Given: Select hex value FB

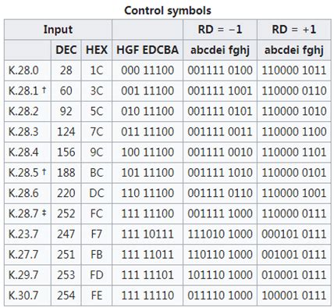Looking at the screenshot, I should tap(97, 254).
